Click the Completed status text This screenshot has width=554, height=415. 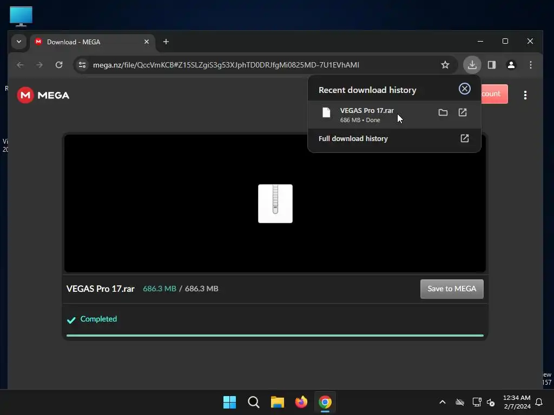point(98,319)
